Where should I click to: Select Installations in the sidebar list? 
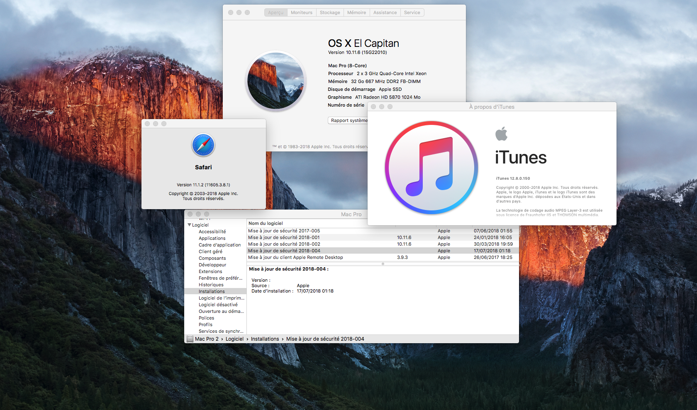[215, 291]
